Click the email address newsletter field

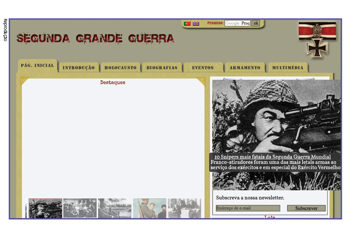(248, 208)
